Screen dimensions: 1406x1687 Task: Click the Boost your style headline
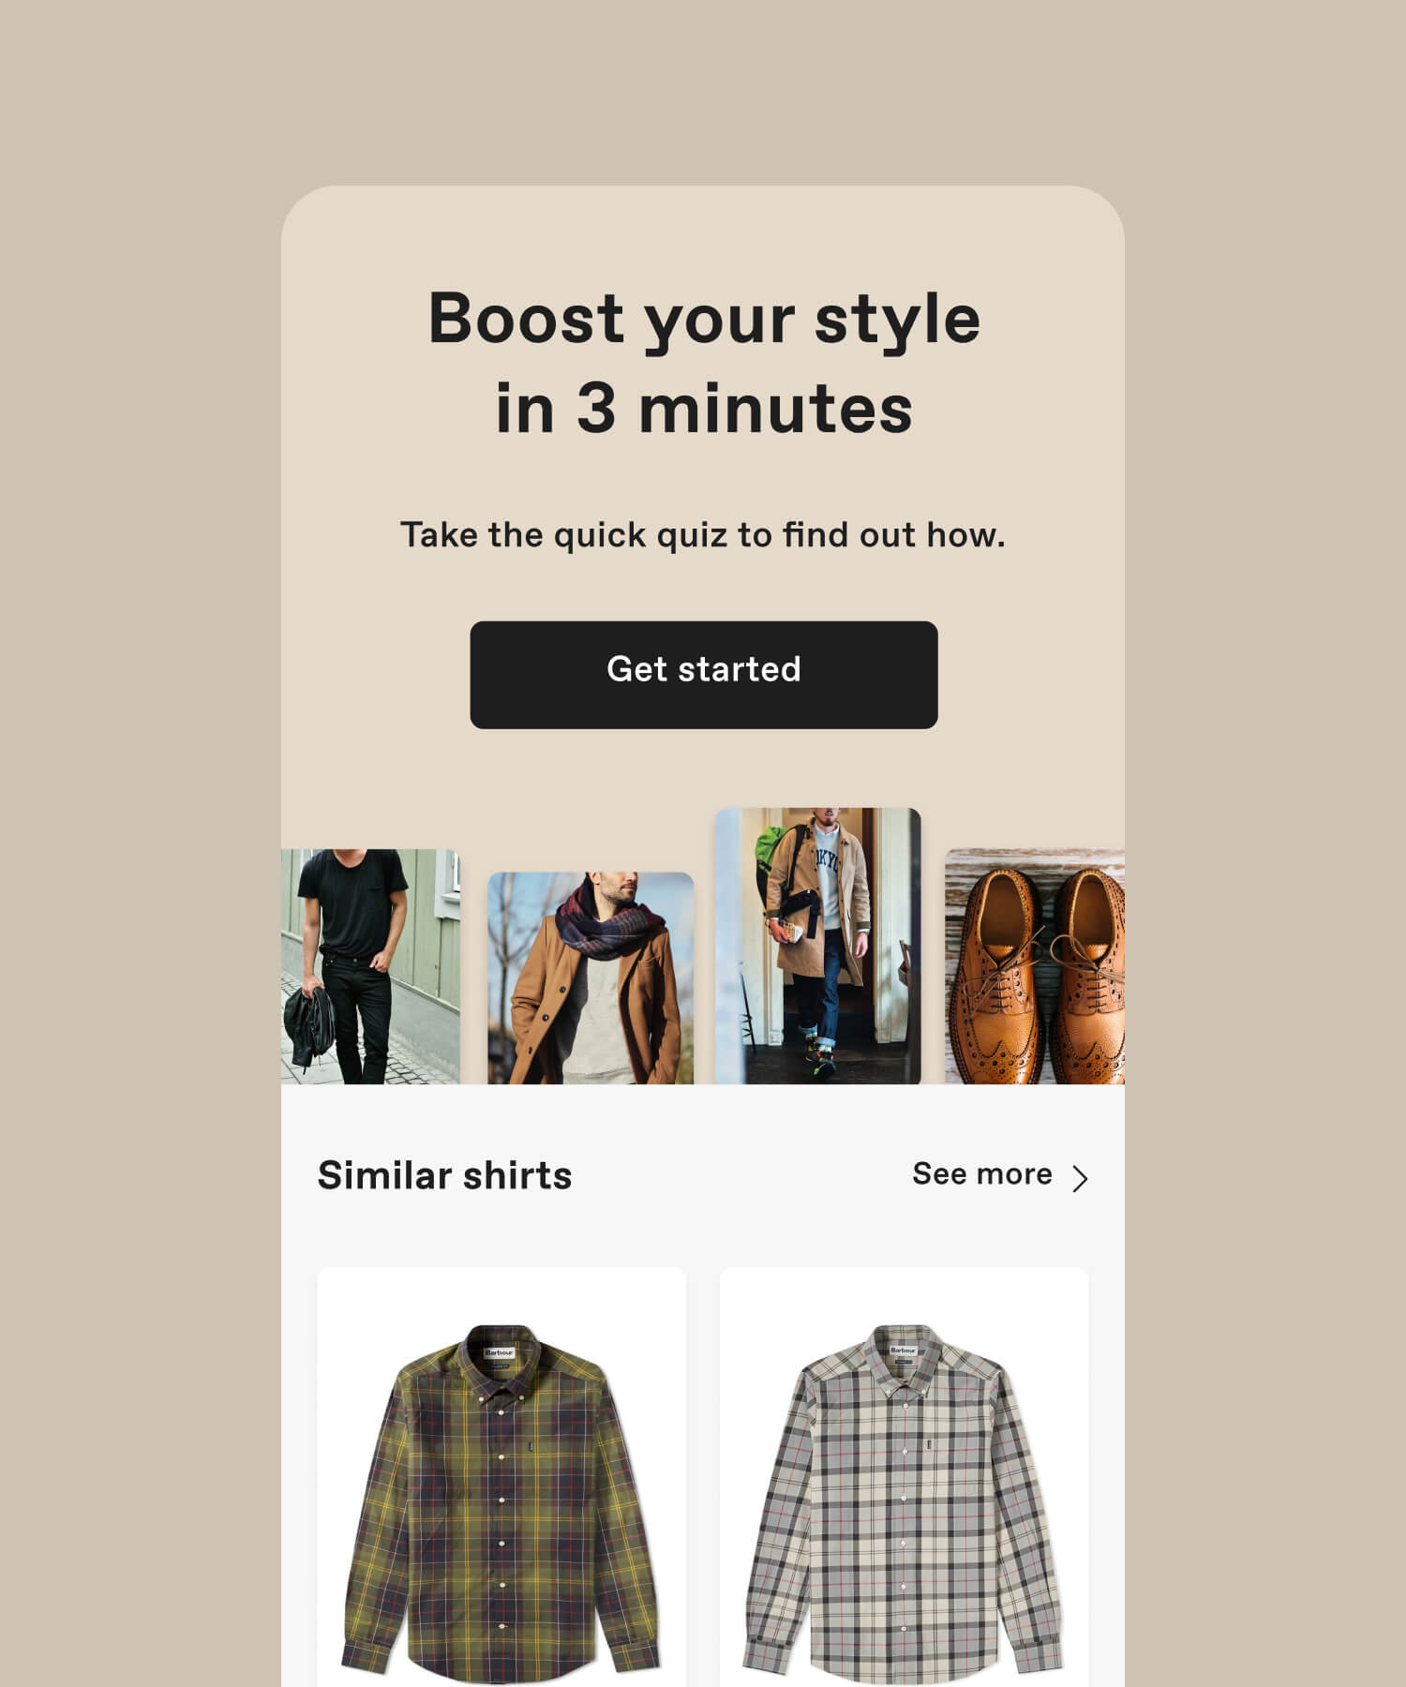click(703, 363)
